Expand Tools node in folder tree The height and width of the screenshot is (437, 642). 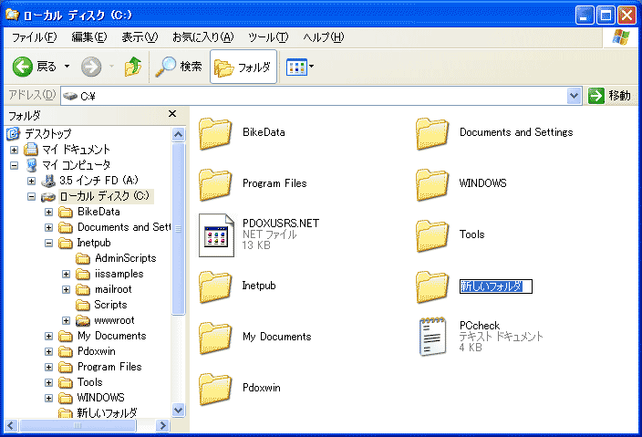coord(48,382)
